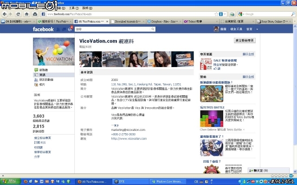Open the Wall (塗鴉牆) sidebar item
Screen dimensions: 297x185
click(43, 70)
